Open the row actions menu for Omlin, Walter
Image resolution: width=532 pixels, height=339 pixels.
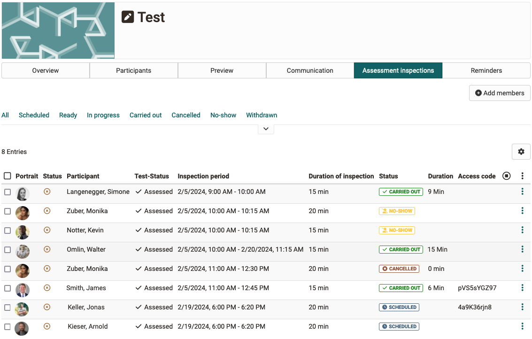(522, 249)
